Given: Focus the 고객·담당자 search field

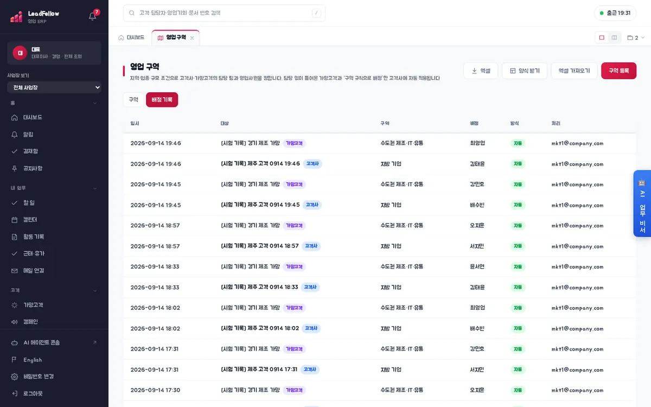Looking at the screenshot, I should pos(224,13).
